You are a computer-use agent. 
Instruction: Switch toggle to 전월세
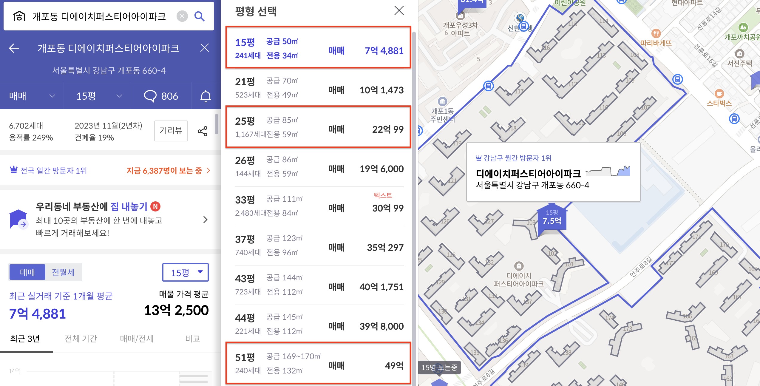tap(63, 272)
